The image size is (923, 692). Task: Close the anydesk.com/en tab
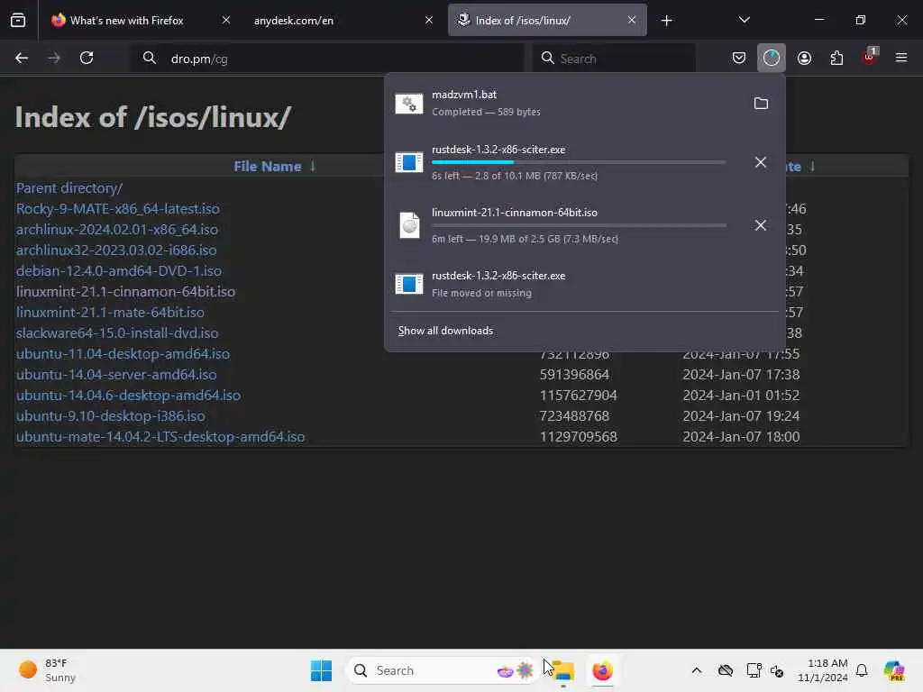coord(428,20)
